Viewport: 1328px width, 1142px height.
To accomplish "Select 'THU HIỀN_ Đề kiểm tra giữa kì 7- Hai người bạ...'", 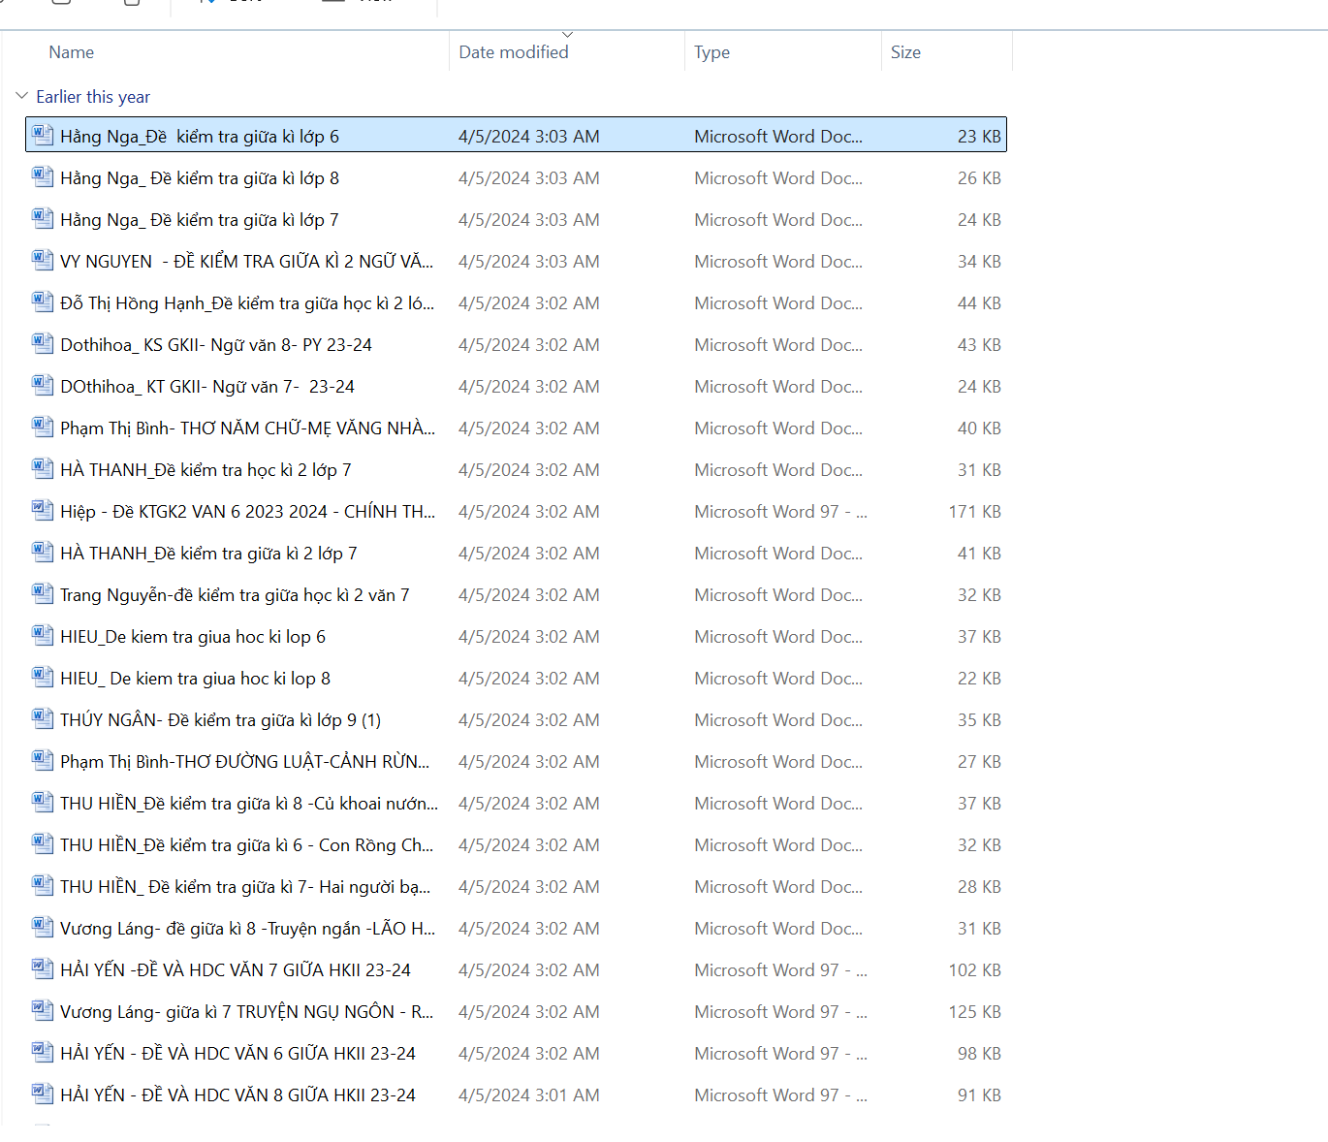I will click(245, 887).
